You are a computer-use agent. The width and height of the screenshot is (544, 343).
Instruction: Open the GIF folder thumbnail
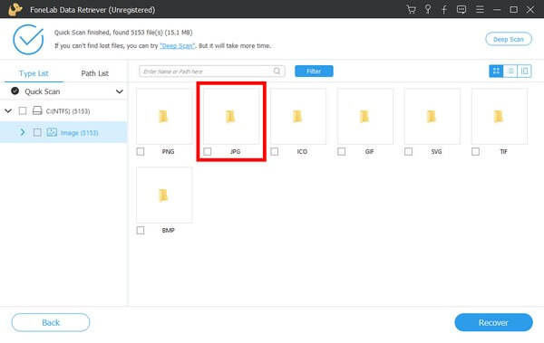click(x=365, y=116)
